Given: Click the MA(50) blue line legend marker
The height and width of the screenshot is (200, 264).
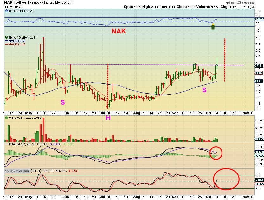Looking at the screenshot, I should [7, 41].
